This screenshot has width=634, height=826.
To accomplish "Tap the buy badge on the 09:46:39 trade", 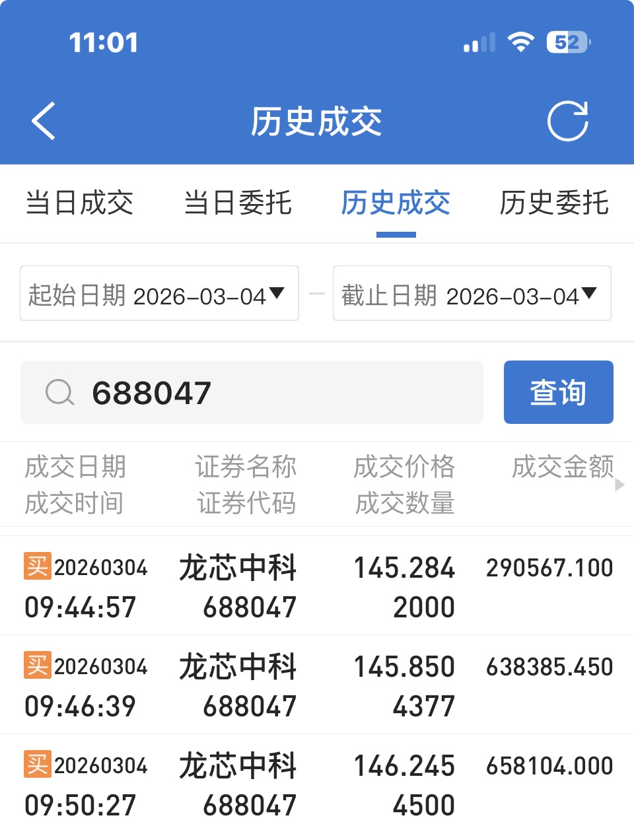I will pos(38,665).
